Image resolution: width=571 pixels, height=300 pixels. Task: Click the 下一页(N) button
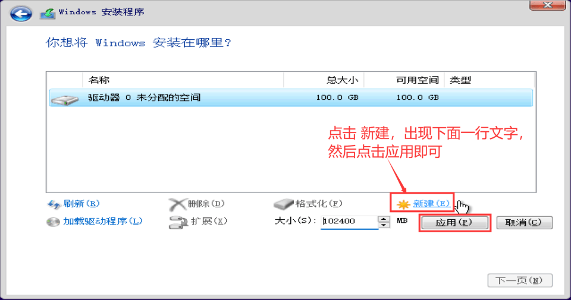pos(520,280)
